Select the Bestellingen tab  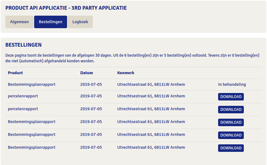[x=50, y=22]
